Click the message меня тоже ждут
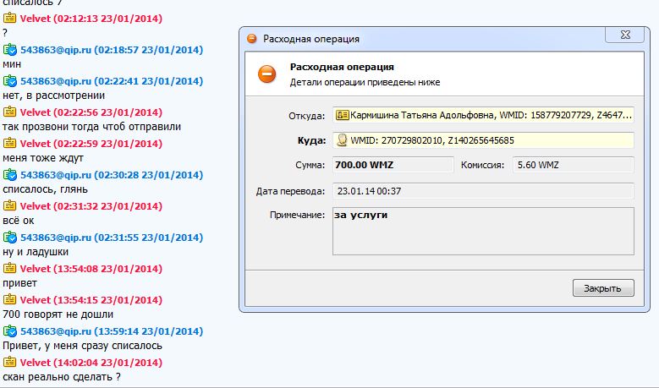The image size is (659, 388). 43,158
